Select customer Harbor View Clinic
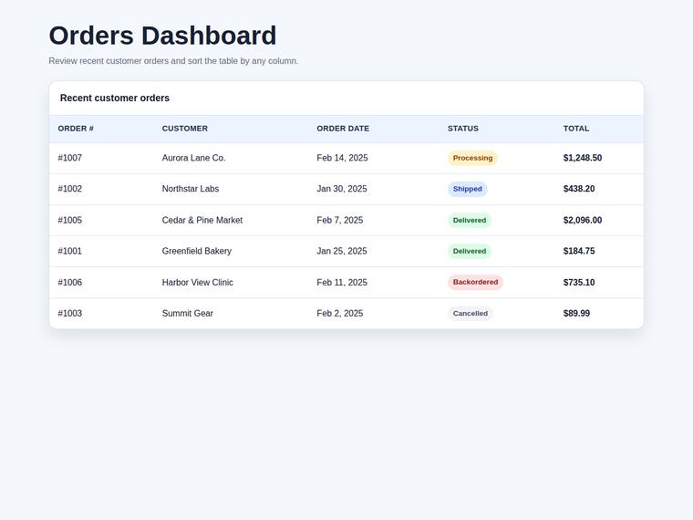This screenshot has height=520, width=693. click(198, 283)
